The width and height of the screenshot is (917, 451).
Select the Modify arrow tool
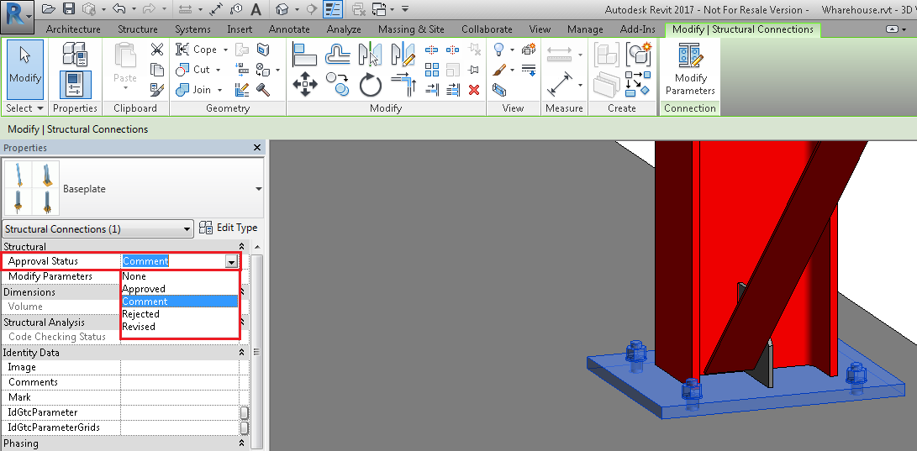[25, 70]
